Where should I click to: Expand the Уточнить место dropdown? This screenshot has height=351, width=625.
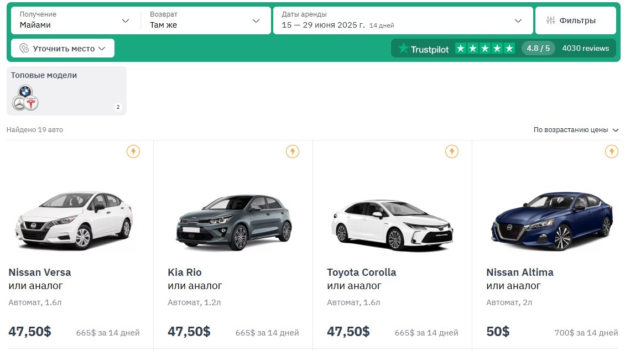point(62,48)
